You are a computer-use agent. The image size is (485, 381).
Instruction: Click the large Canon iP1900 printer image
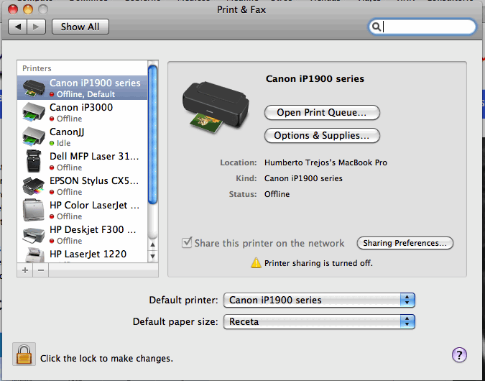point(216,107)
